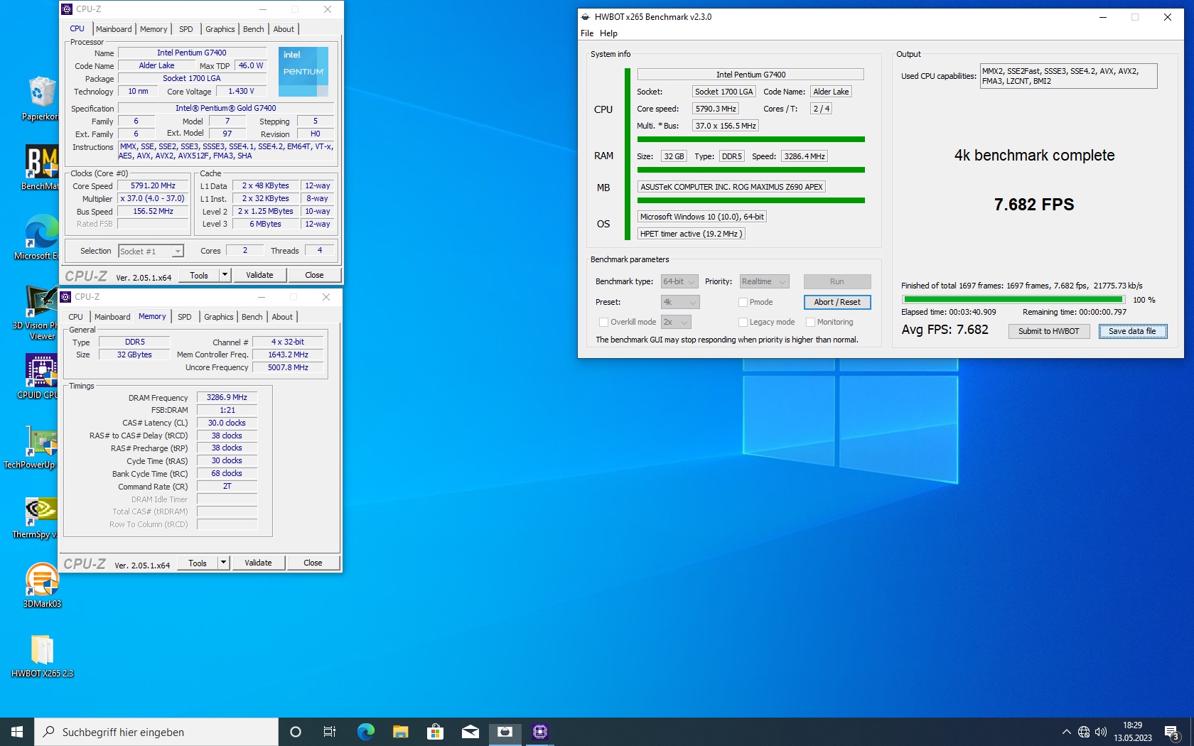
Task: Click the HWBOT x265 Benchmark title bar icon
Action: [585, 17]
